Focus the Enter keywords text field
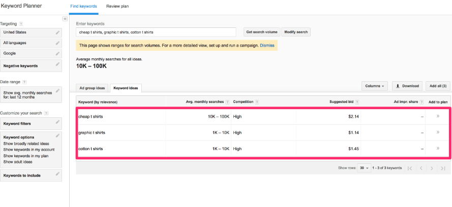 156,32
